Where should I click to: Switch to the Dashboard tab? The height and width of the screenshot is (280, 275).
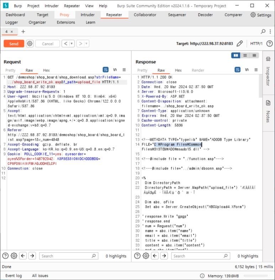coord(15,15)
